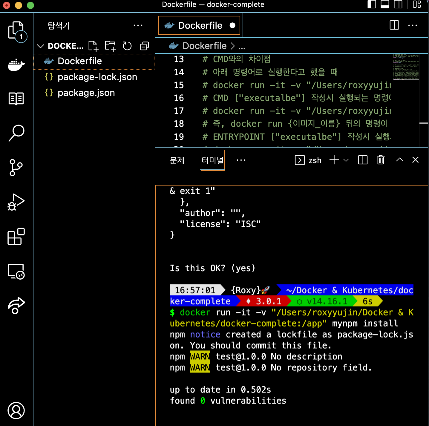Screen dimensions: 429x426
Task: Click the macOS yellow minimize button
Action: pos(19,5)
